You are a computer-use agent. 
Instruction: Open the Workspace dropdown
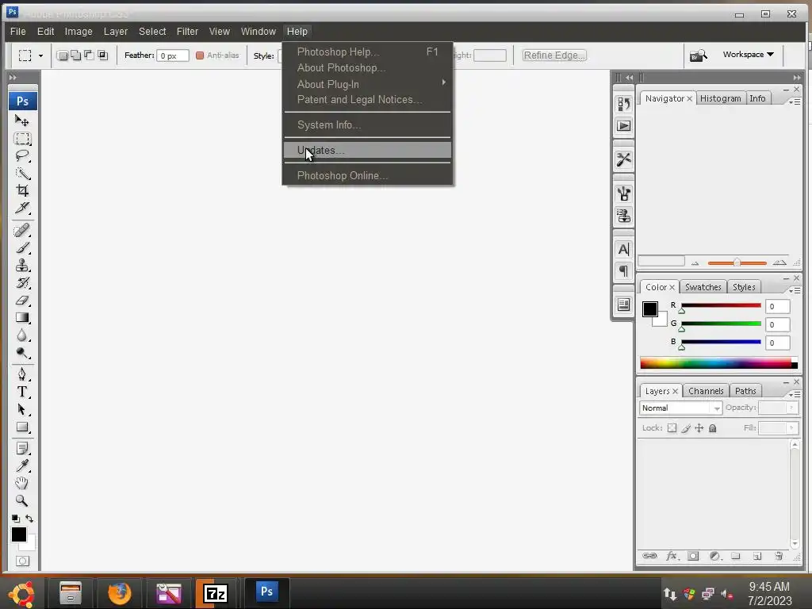749,55
